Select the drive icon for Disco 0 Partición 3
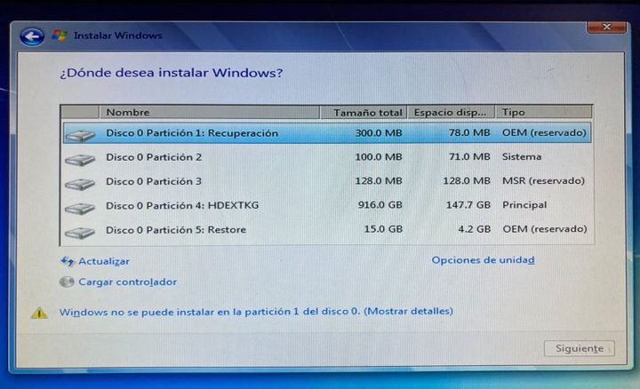 click(80, 185)
